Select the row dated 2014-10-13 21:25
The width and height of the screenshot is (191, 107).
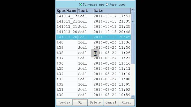pos(93,26)
